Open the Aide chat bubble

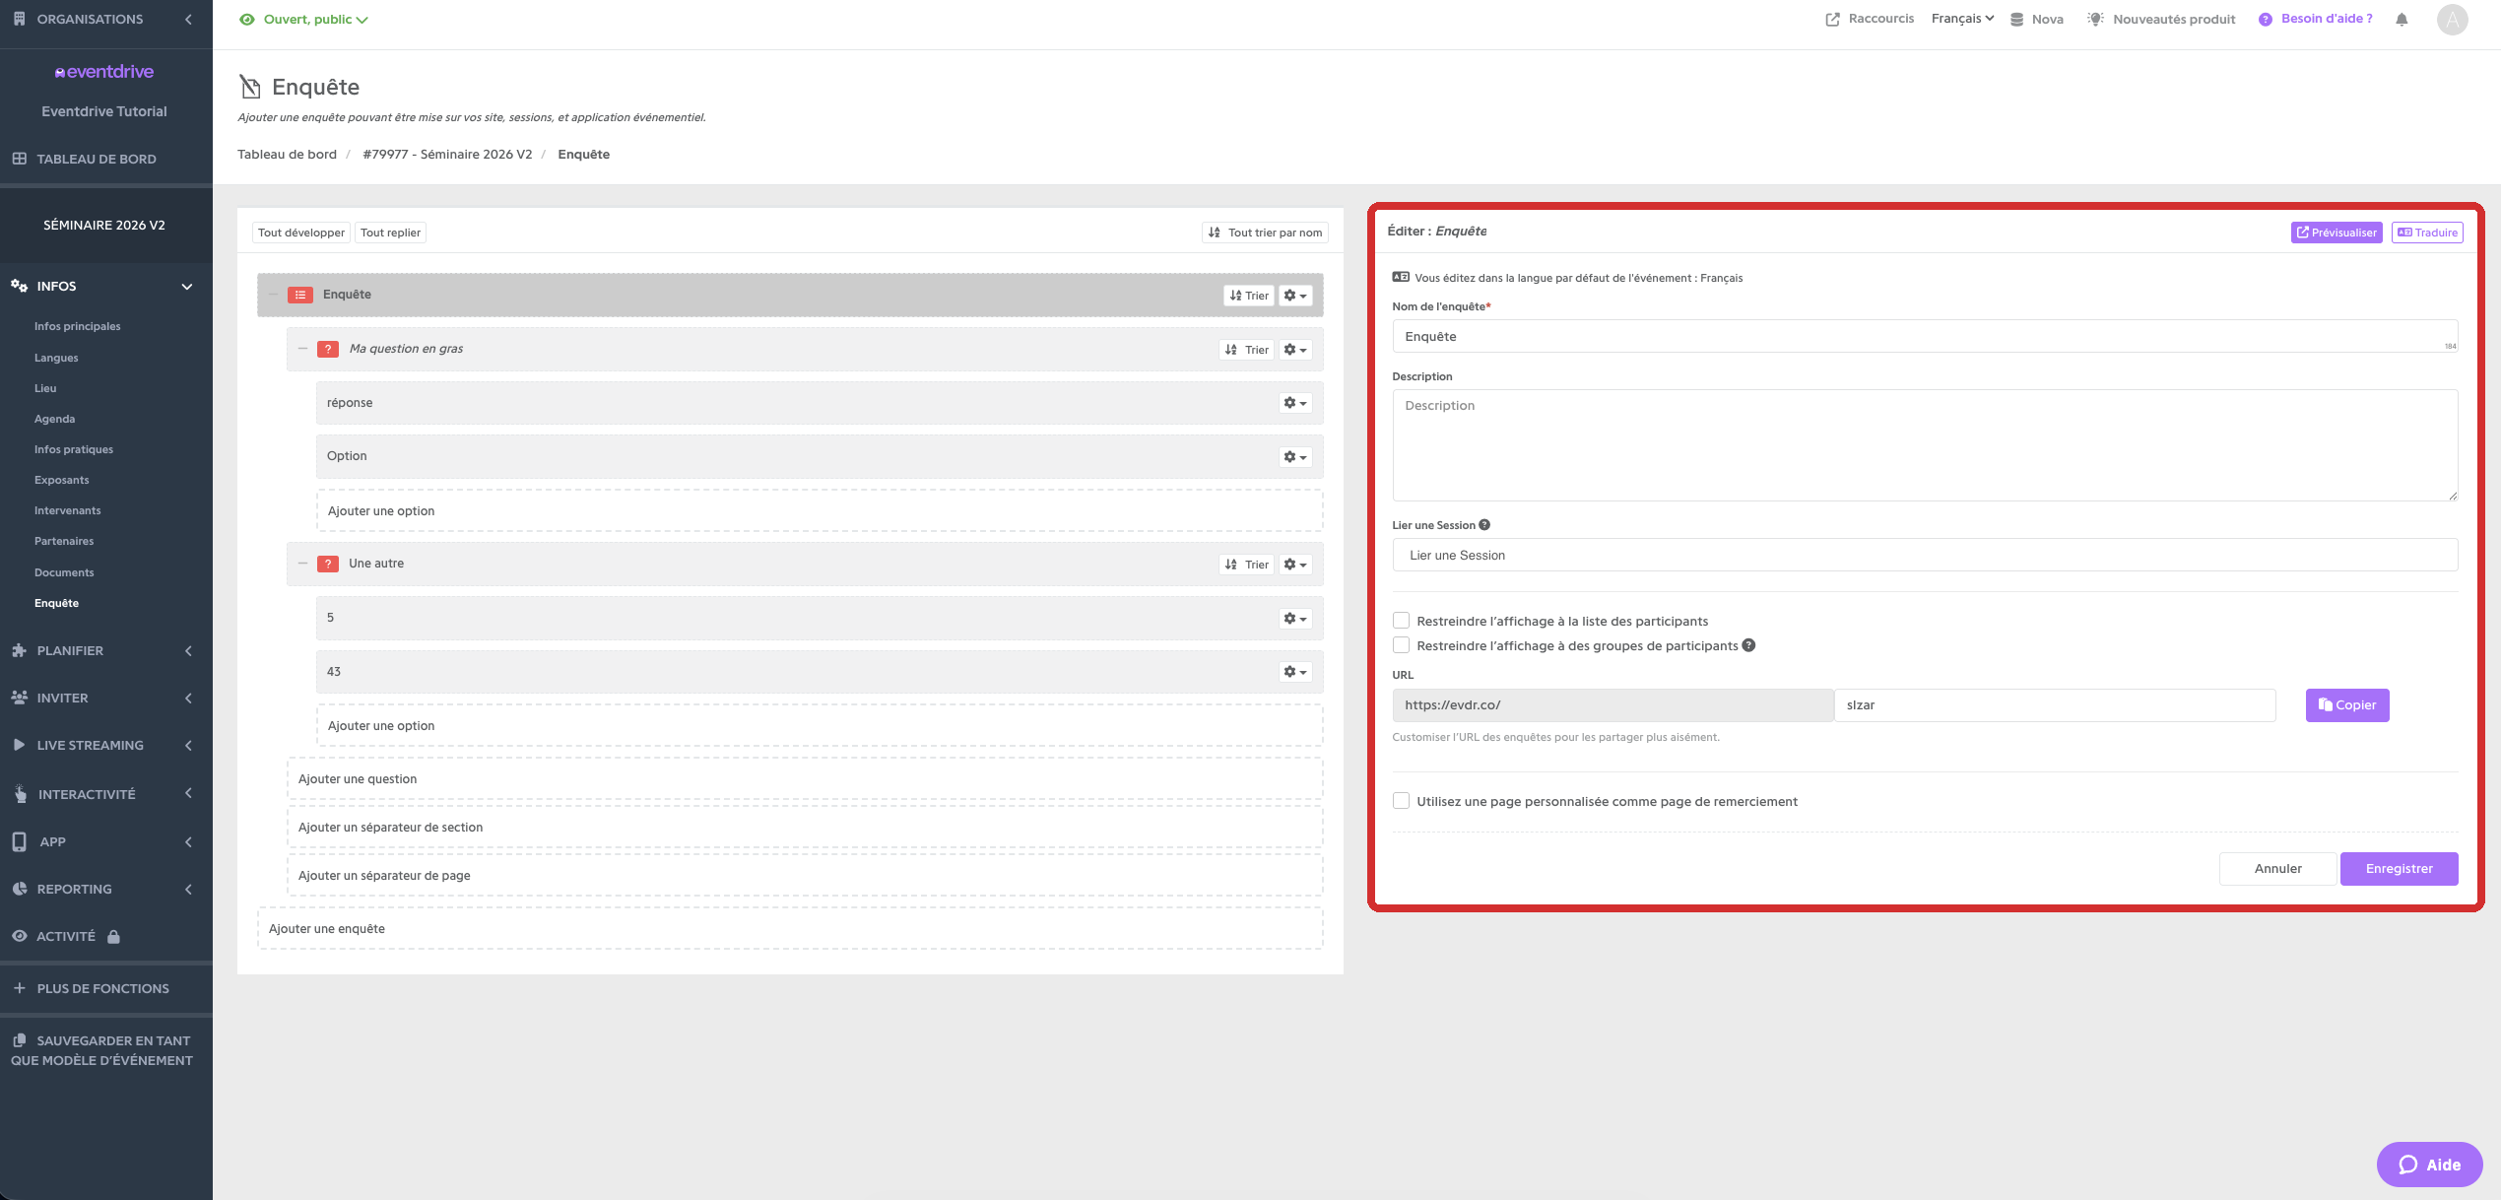[2429, 1165]
